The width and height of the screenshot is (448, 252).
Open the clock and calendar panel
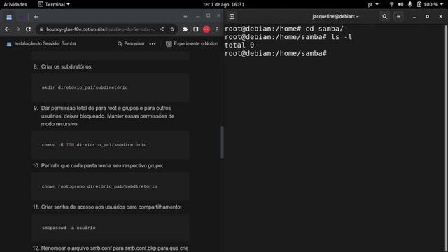pyautogui.click(x=224, y=5)
